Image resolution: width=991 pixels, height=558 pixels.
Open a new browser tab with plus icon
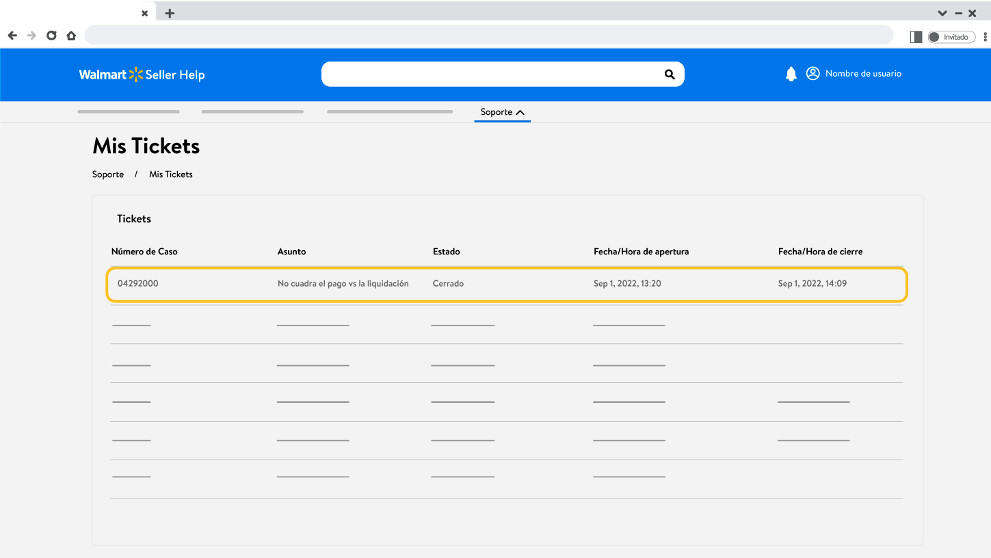pyautogui.click(x=170, y=13)
